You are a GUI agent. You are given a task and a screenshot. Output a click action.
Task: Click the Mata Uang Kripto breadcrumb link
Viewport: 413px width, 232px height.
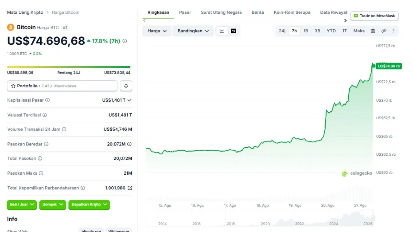point(25,12)
